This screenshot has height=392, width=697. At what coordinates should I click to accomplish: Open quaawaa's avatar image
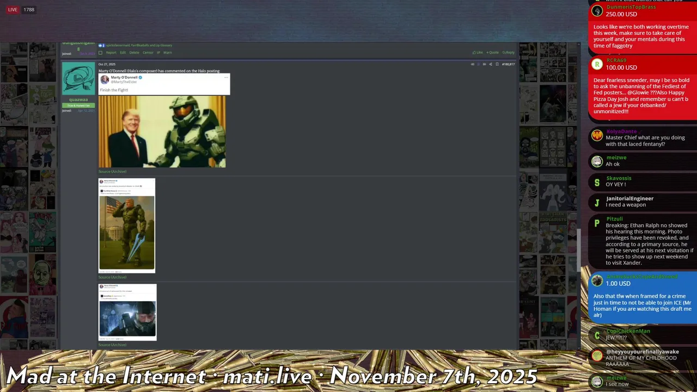tap(78, 79)
